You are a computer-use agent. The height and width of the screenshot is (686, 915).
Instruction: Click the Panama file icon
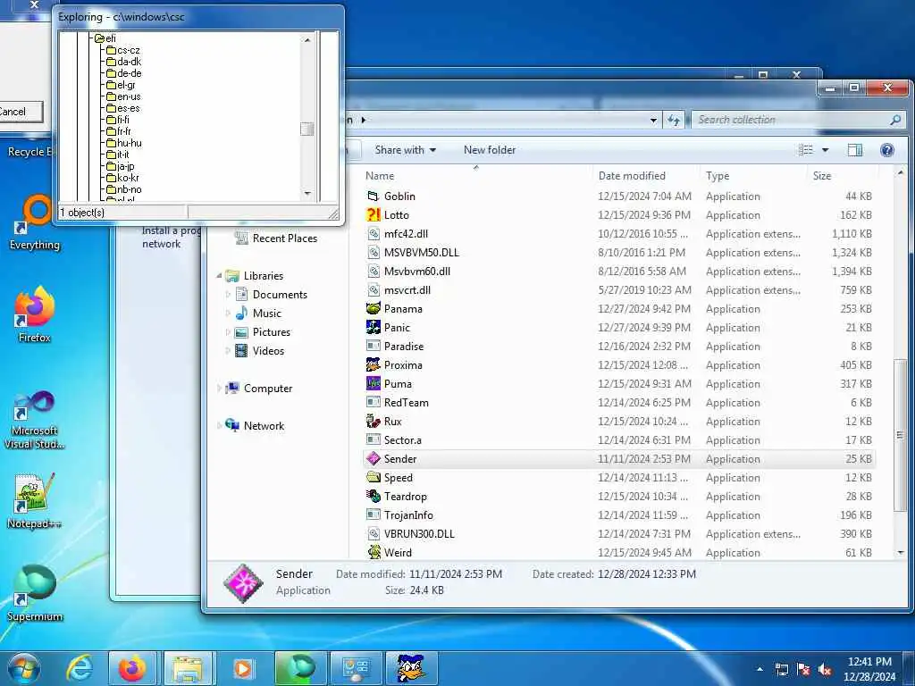coord(373,308)
